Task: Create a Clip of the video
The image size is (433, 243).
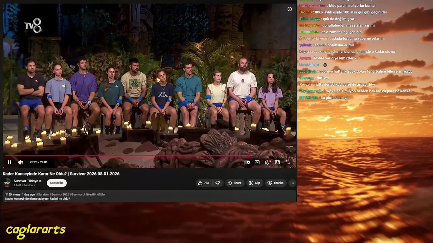Action: [x=254, y=183]
